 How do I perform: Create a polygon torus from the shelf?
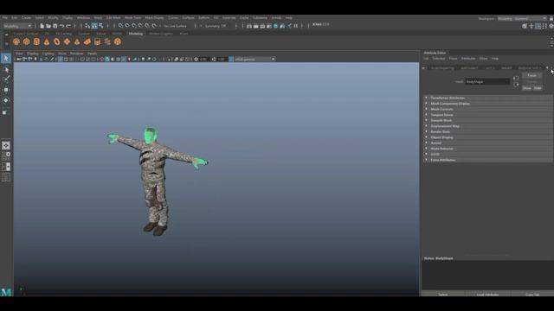(x=56, y=41)
